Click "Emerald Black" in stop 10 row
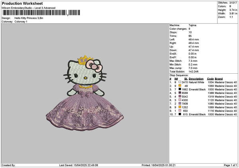The height and width of the screenshot is (168, 239). tap(197, 115)
